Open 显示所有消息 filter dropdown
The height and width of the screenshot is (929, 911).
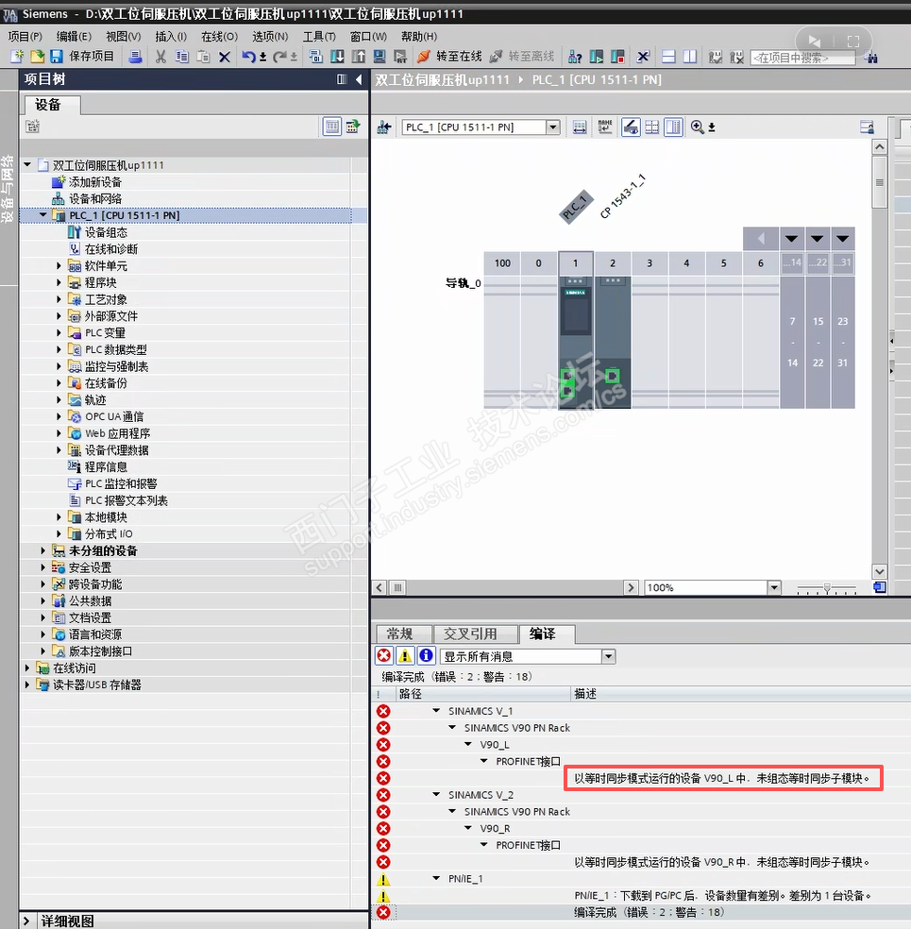coord(608,656)
